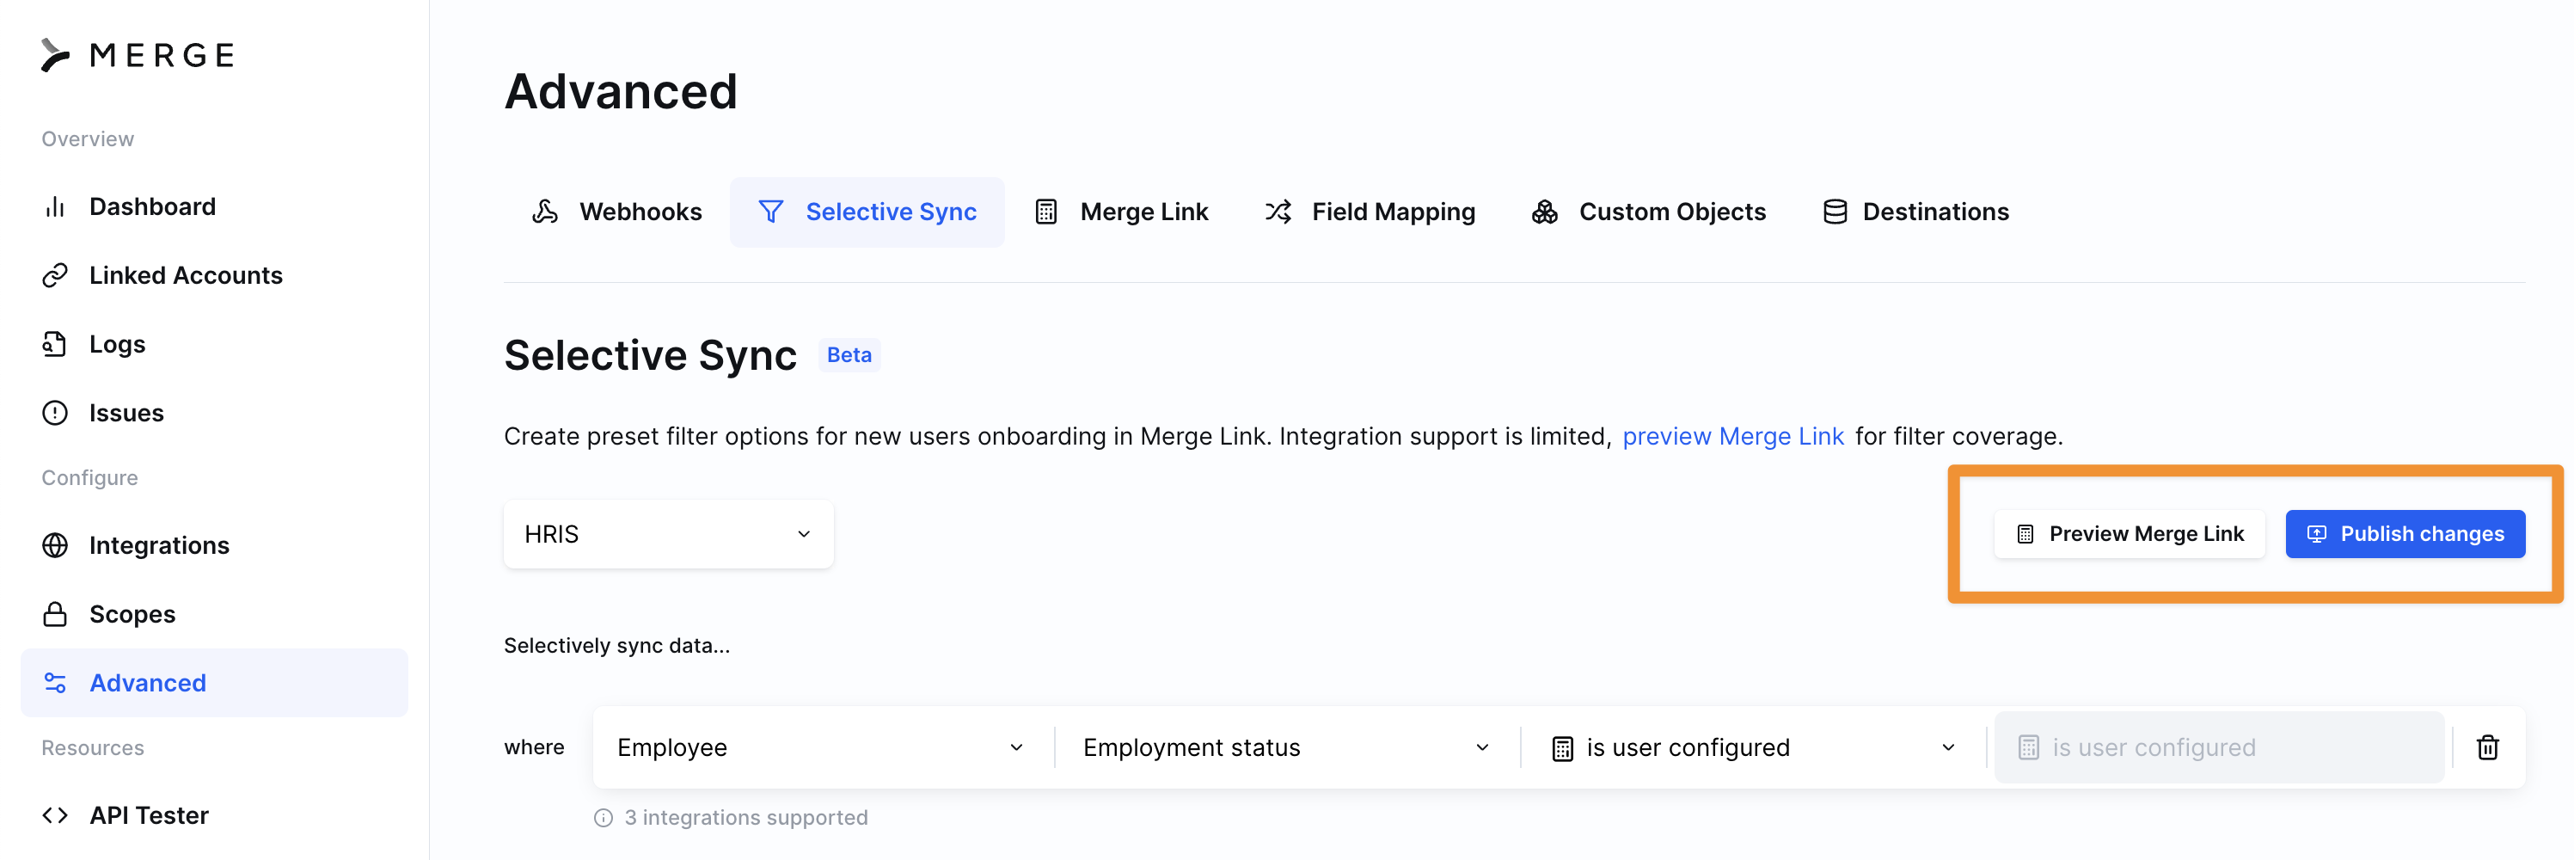Click the Merge logo icon
This screenshot has height=860, width=2574.
[56, 55]
